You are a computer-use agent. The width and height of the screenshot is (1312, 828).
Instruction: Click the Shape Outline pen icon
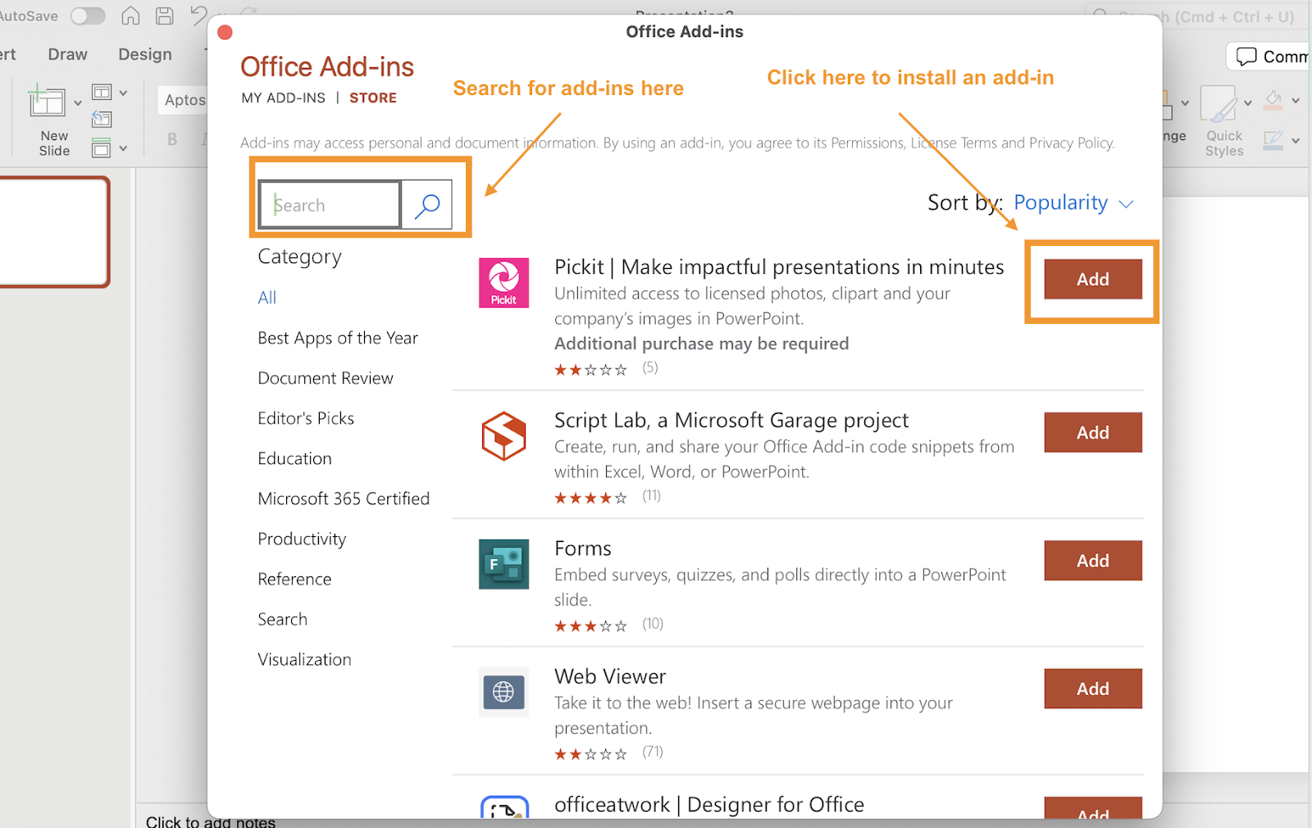[1273, 140]
